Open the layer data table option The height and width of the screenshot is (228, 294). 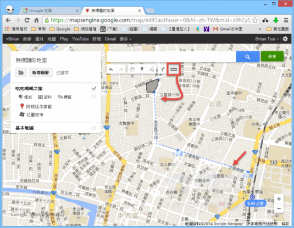45,97
